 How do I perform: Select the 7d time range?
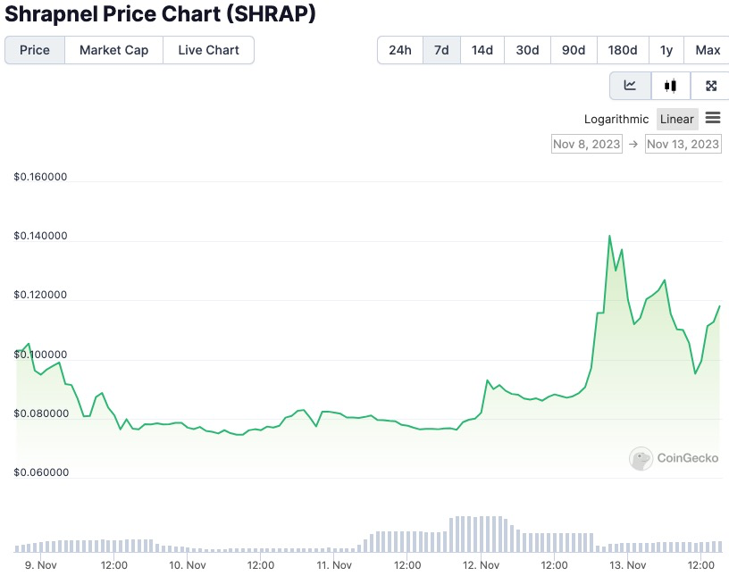[441, 50]
